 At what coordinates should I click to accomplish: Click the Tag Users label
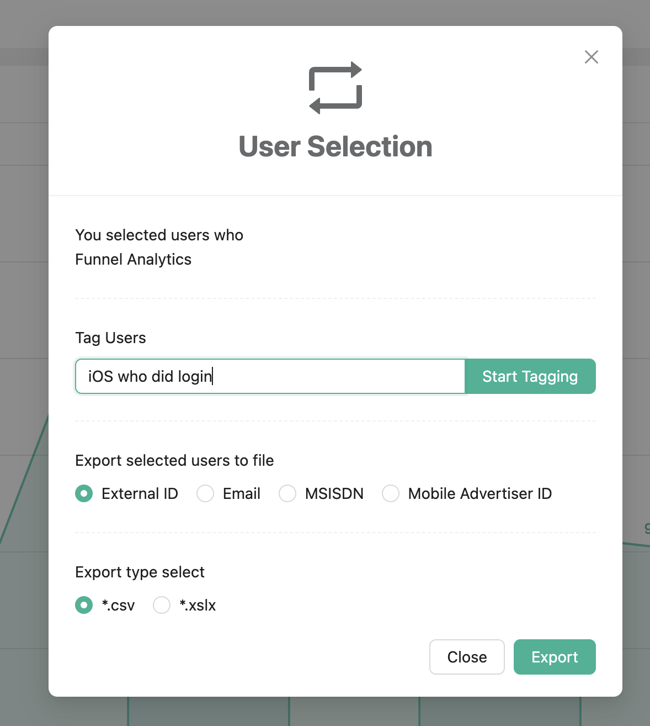[x=110, y=338]
